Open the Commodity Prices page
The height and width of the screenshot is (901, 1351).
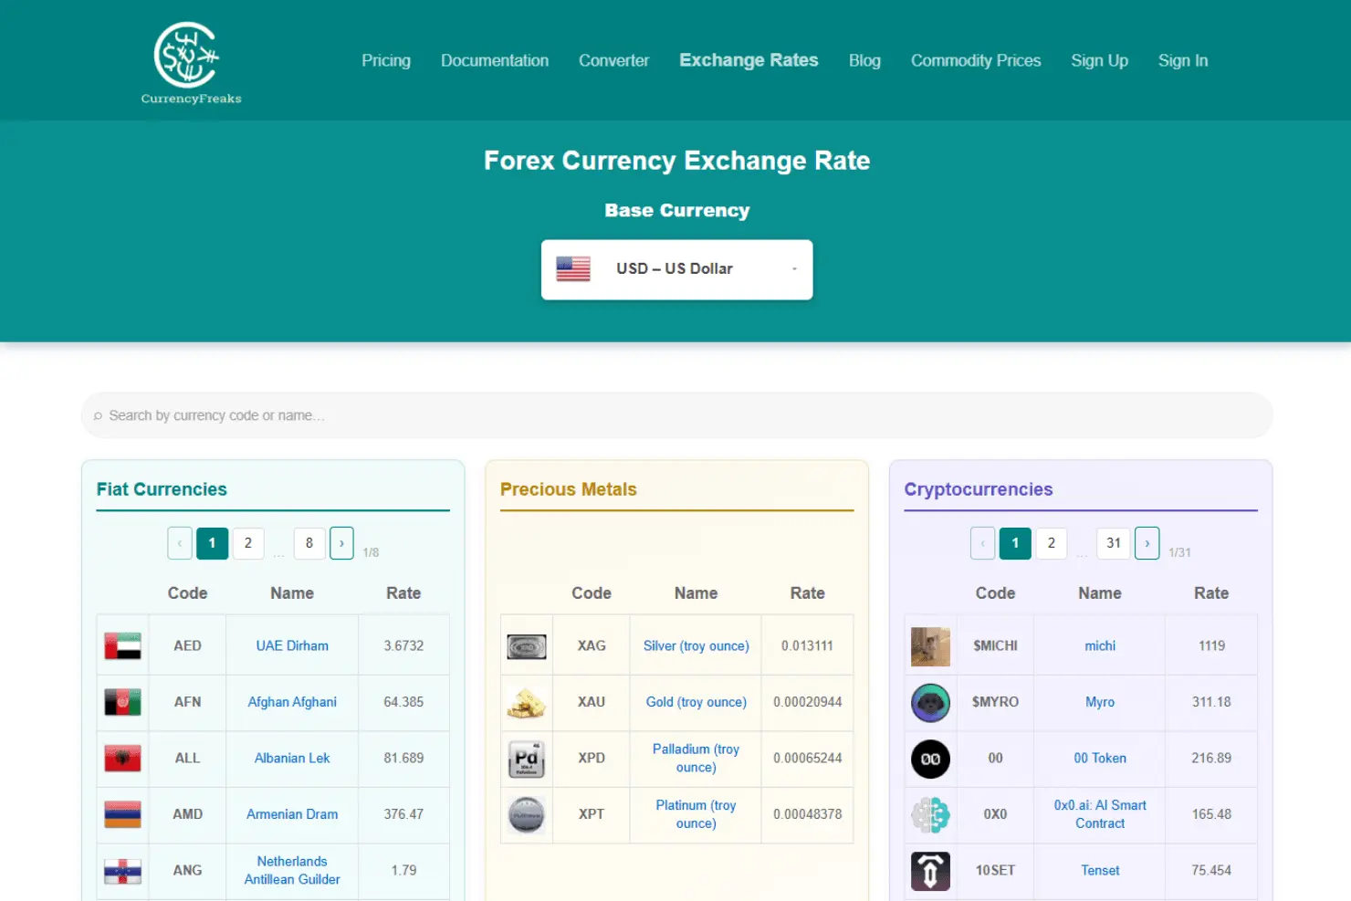coord(976,60)
